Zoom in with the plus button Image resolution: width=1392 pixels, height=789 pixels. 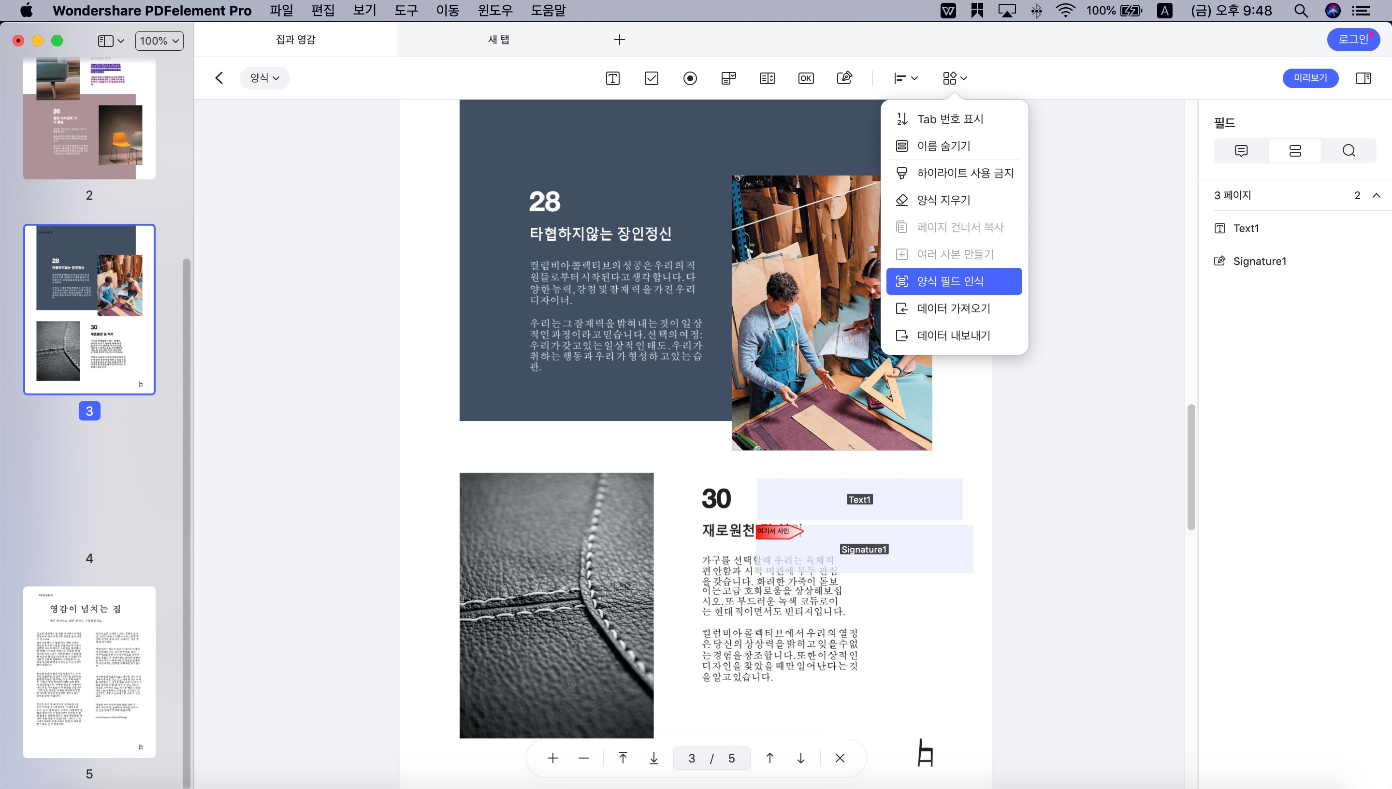[x=552, y=758]
